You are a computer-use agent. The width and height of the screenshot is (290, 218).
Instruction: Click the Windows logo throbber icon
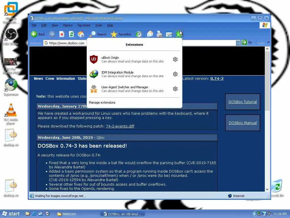click(x=265, y=25)
